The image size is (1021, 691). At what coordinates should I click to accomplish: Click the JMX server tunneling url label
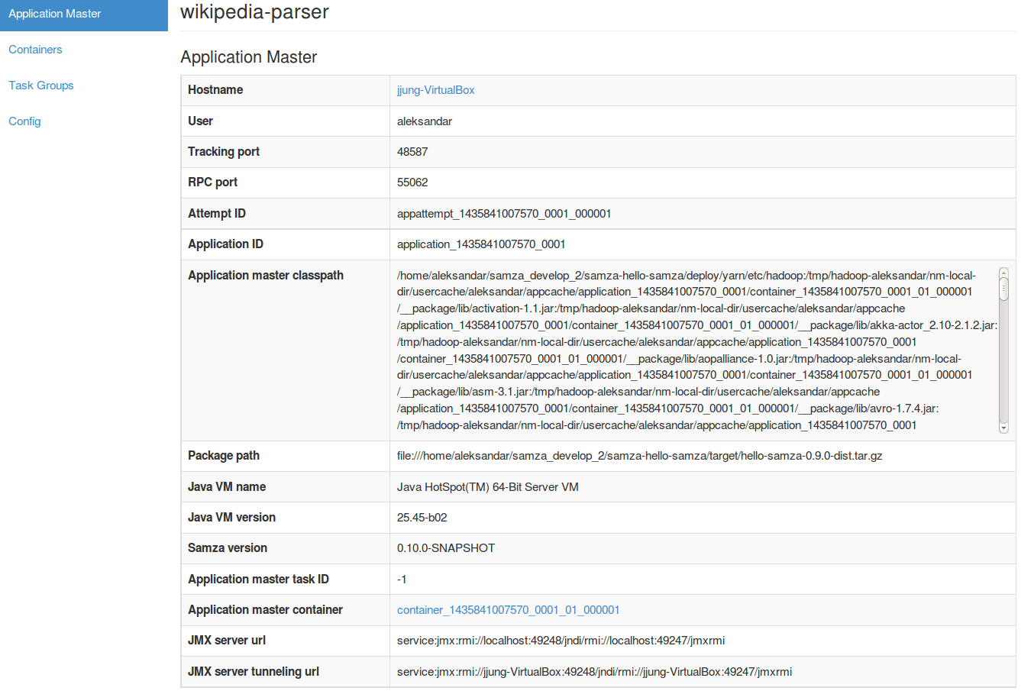coord(254,672)
